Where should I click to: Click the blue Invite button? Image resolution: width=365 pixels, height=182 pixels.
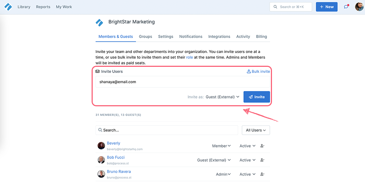pyautogui.click(x=257, y=97)
